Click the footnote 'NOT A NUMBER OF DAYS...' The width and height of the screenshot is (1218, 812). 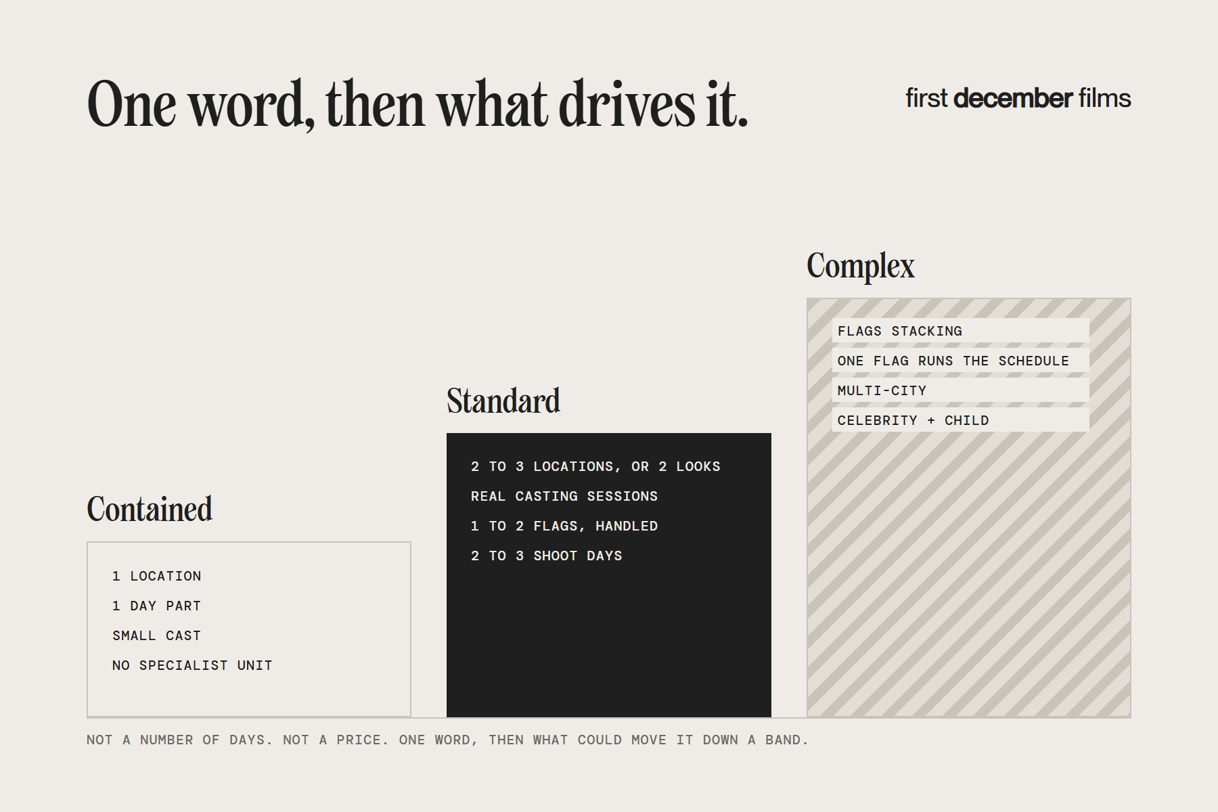click(x=447, y=740)
